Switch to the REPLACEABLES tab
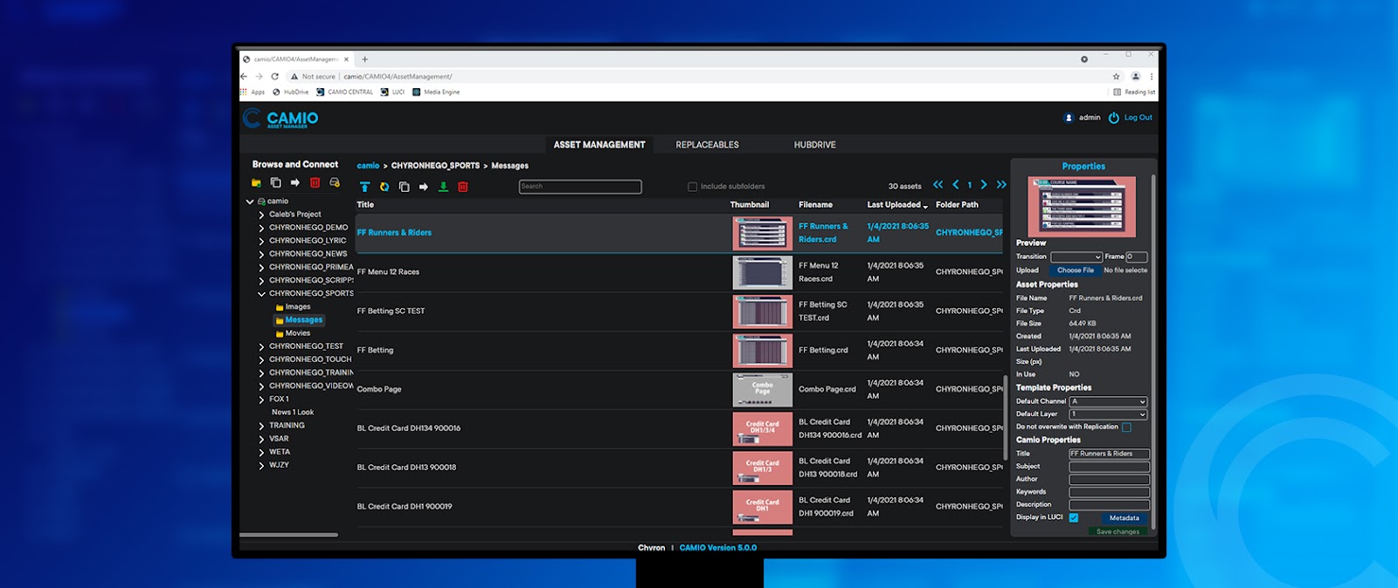Viewport: 1398px width, 588px height. [707, 145]
